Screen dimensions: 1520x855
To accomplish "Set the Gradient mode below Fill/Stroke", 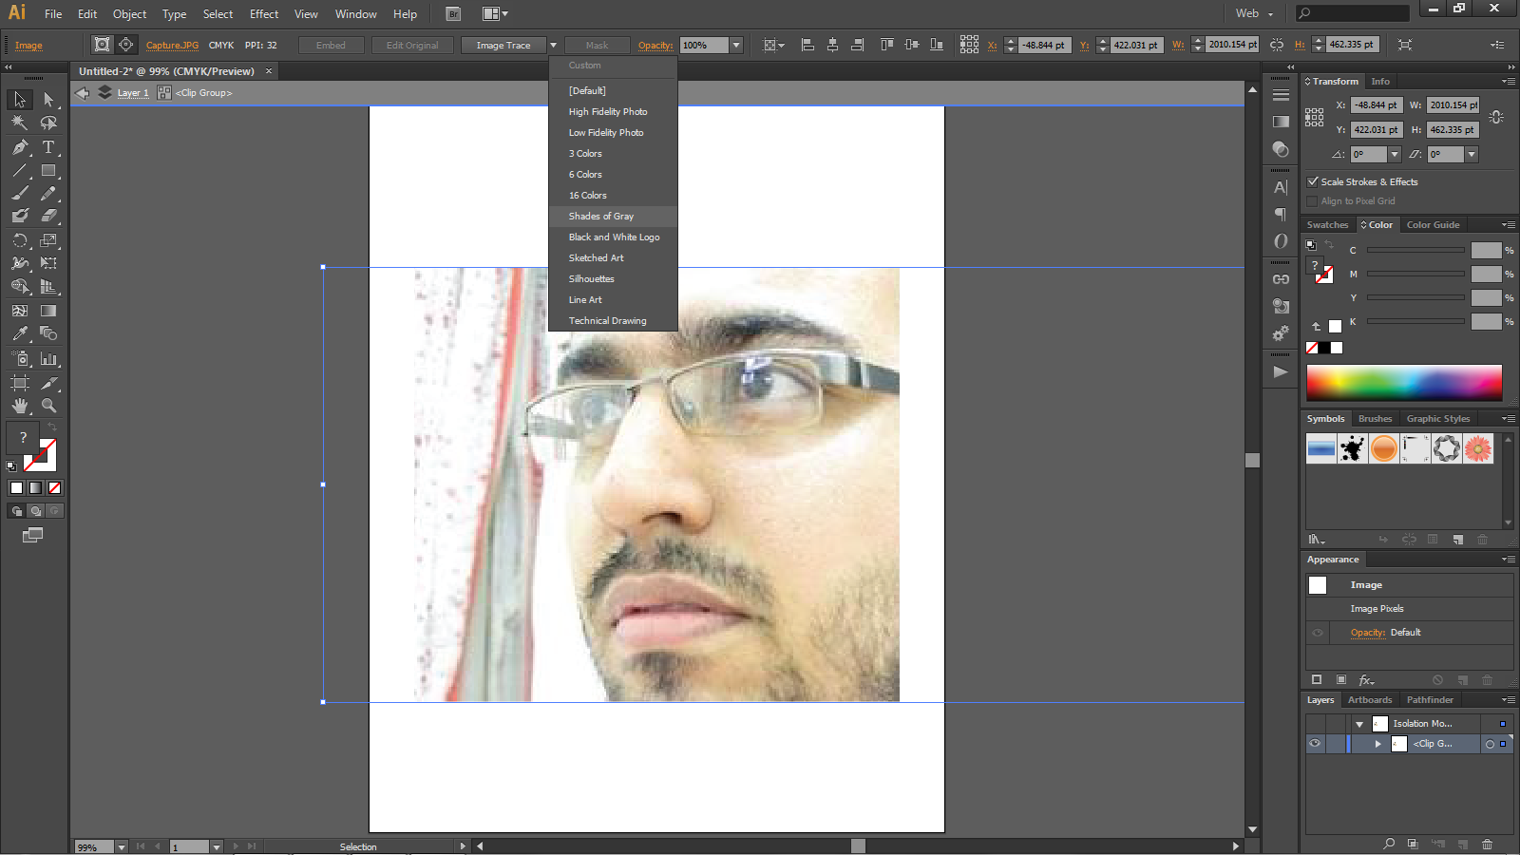I will click(35, 488).
